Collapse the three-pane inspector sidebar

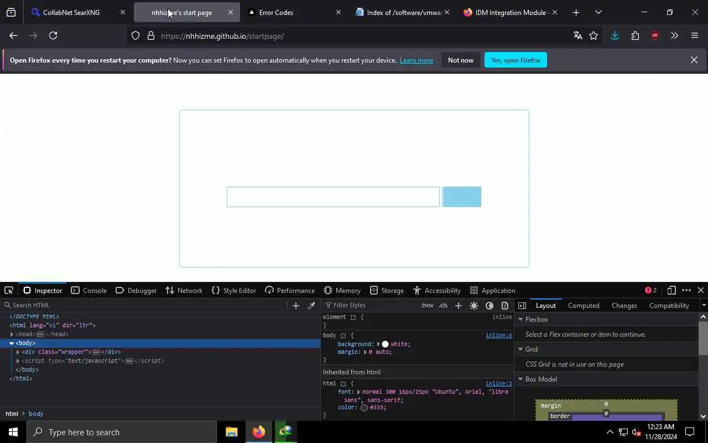pos(522,305)
